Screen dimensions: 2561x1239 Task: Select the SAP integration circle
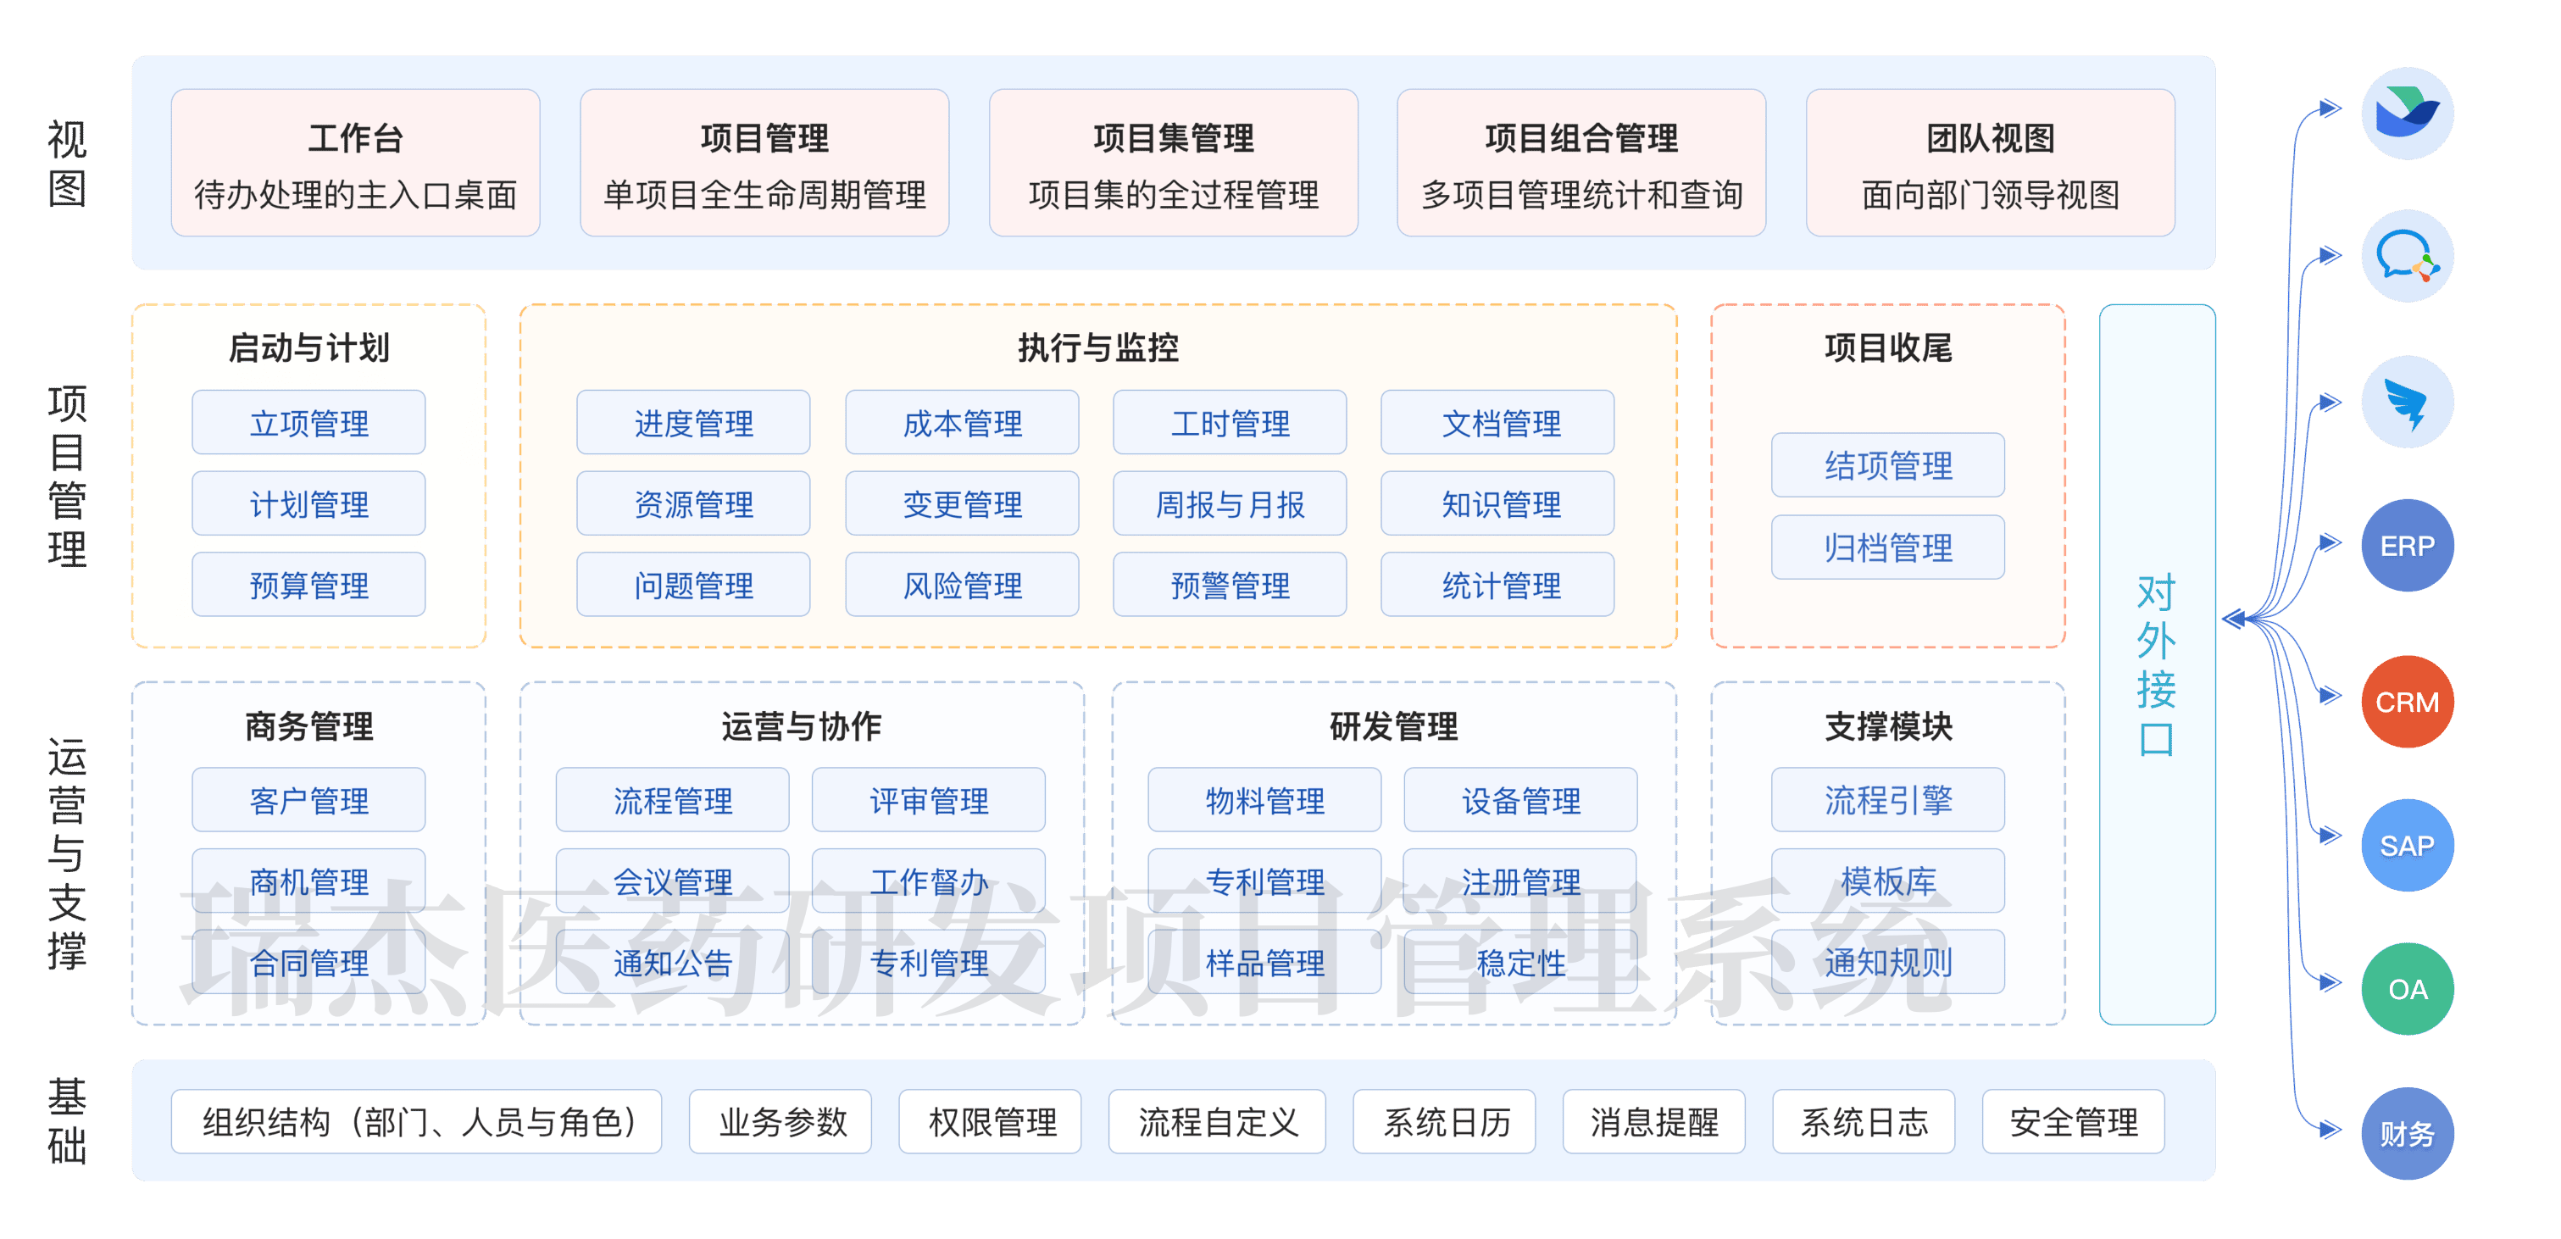click(x=2407, y=847)
